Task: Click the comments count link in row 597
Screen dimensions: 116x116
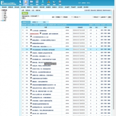Action: 96,40
